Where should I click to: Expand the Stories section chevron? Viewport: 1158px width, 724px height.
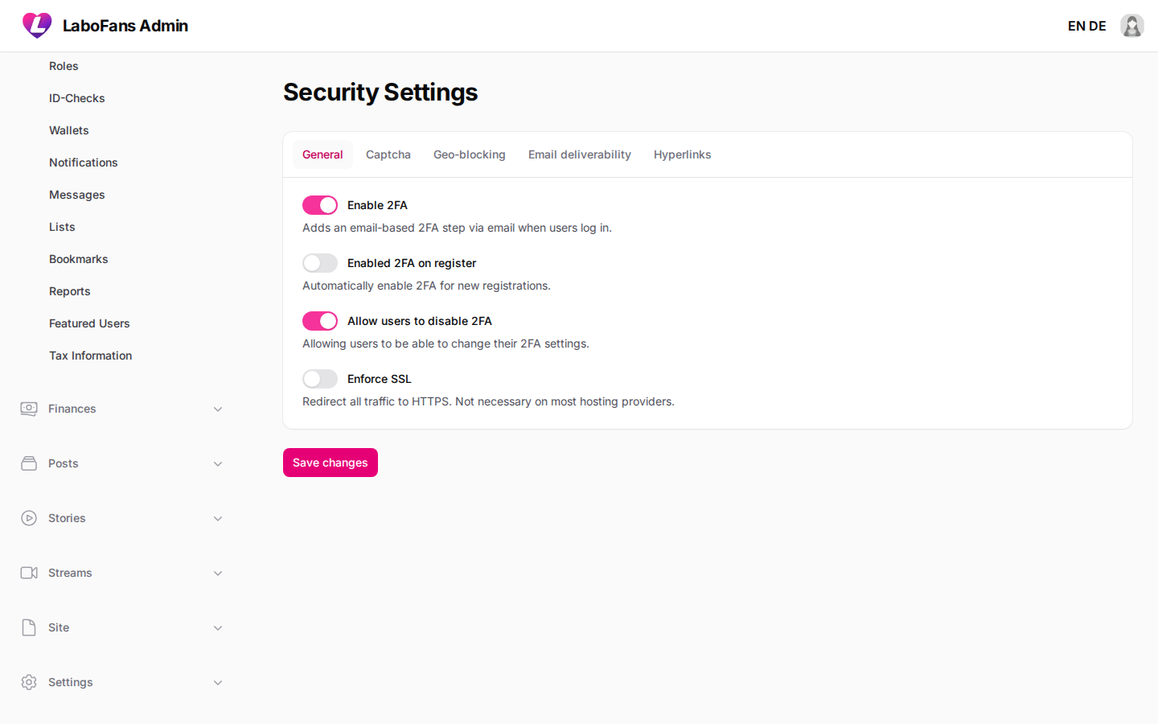click(218, 519)
